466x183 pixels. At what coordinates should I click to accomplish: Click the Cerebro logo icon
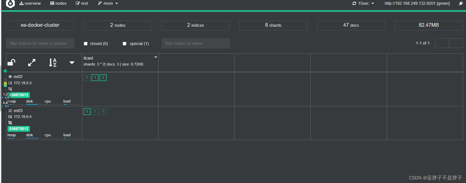[x=10, y=3]
